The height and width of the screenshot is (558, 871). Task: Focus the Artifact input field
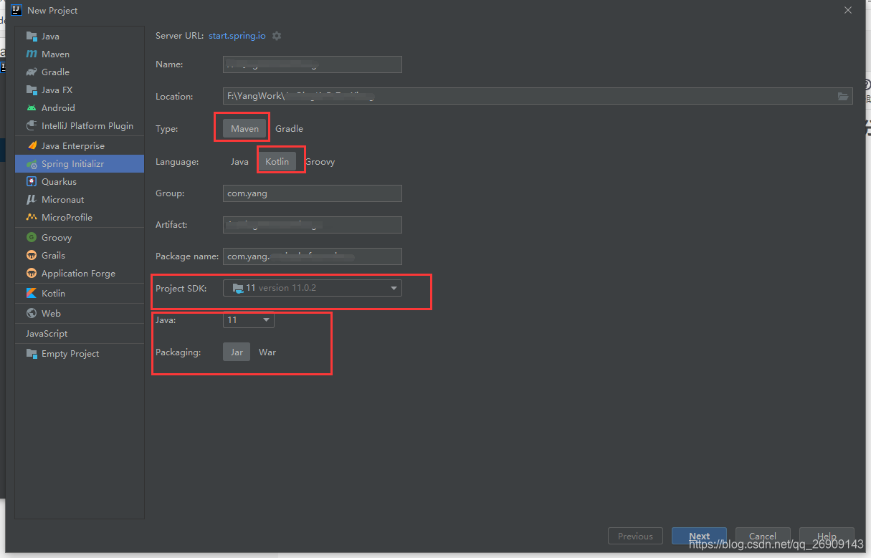[x=313, y=225]
